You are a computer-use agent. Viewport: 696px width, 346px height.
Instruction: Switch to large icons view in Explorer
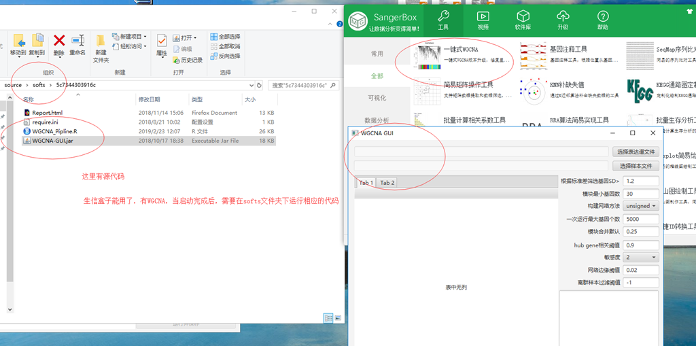(338, 318)
